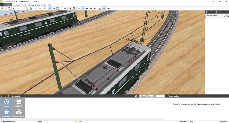Click the 0 Objekte selektiert status text
Viewport: 229px width, 123px height.
pos(8,122)
